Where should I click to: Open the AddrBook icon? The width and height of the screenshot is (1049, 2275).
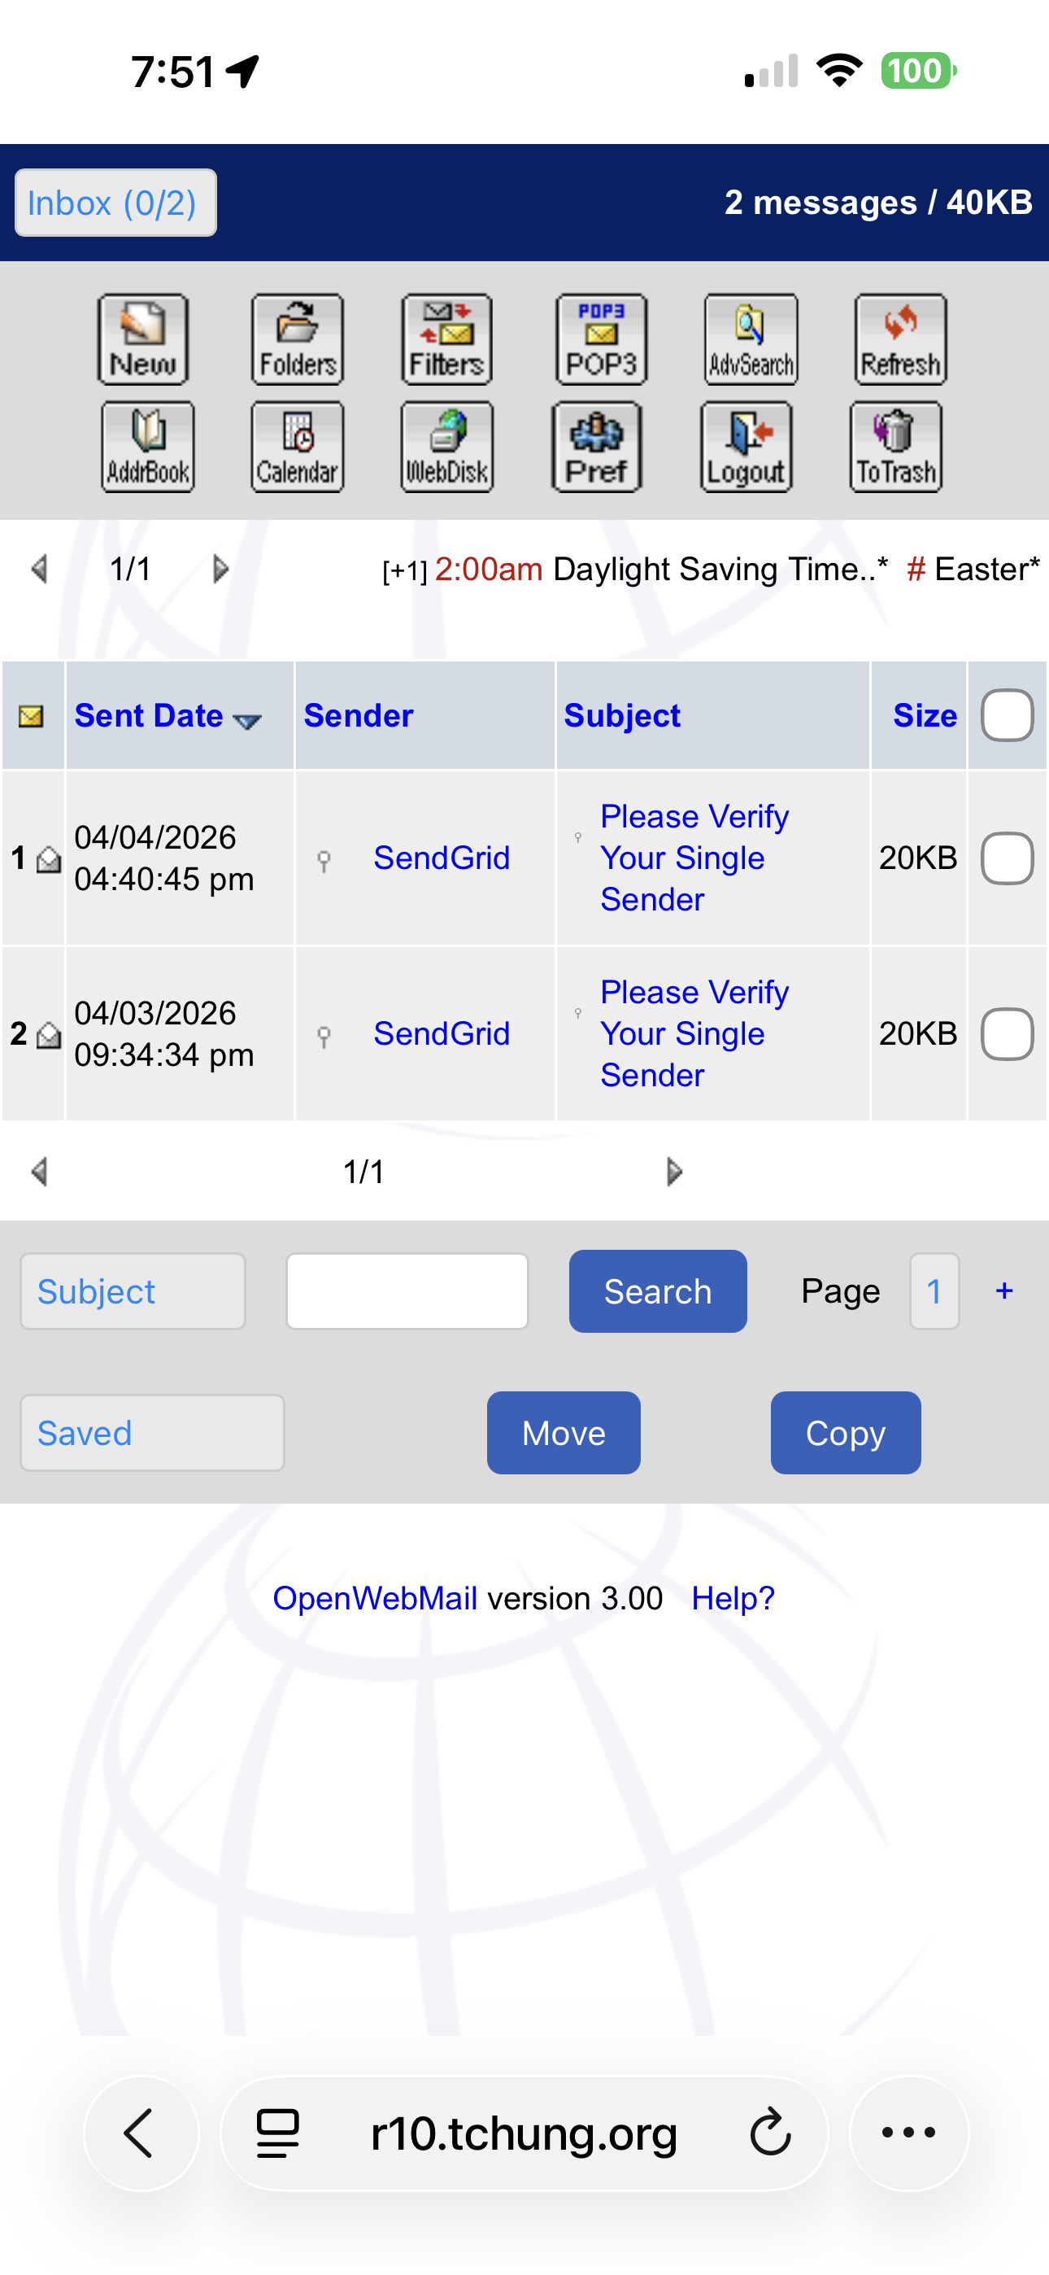click(147, 447)
